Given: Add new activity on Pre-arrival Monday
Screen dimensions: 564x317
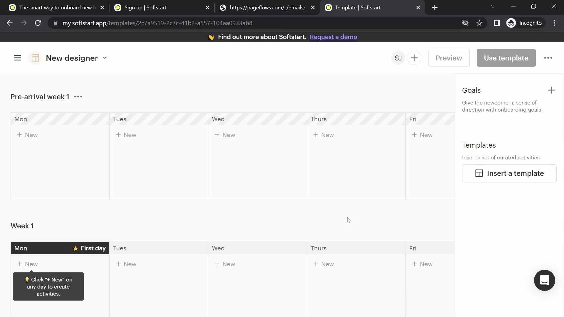Looking at the screenshot, I should coord(27,135).
